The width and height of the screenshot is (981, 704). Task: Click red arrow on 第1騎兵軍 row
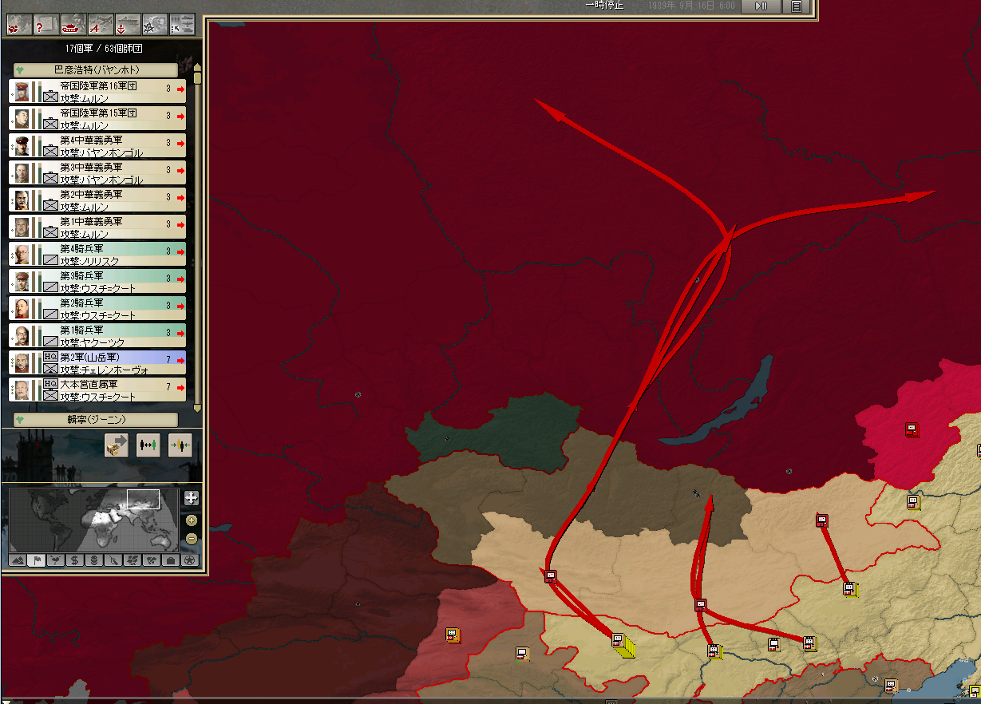tap(180, 333)
